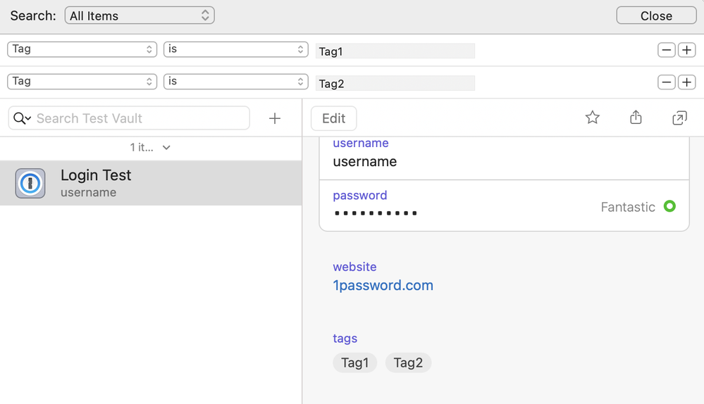This screenshot has width=704, height=404.
Task: Click the Tag1 value text field
Action: [395, 51]
